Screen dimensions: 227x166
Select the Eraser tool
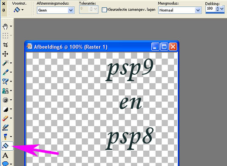pyautogui.click(x=5, y=118)
